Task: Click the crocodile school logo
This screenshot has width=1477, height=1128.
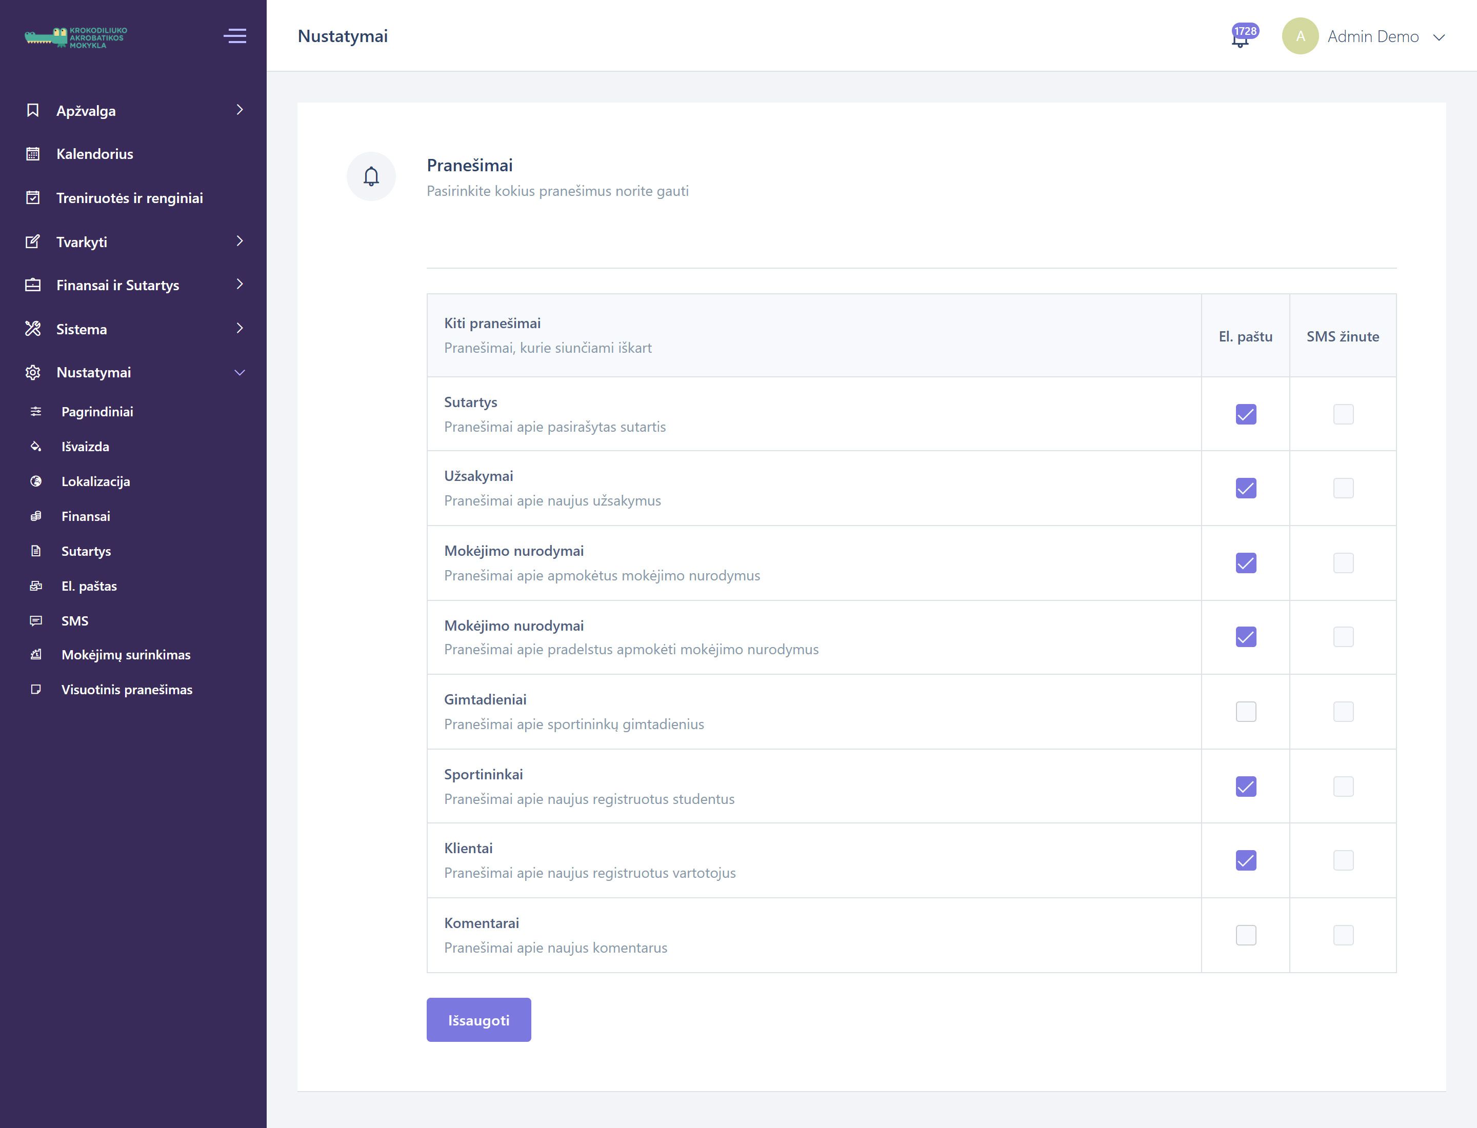Action: click(76, 37)
